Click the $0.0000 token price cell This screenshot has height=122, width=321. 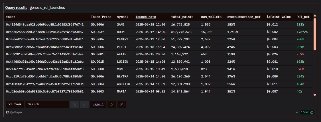97,69
